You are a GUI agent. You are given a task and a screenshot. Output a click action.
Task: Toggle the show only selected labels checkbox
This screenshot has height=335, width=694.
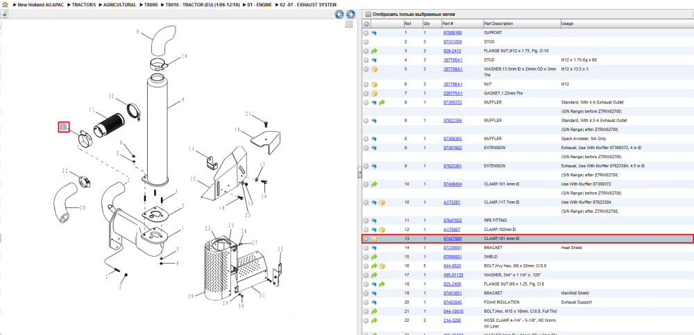click(367, 14)
